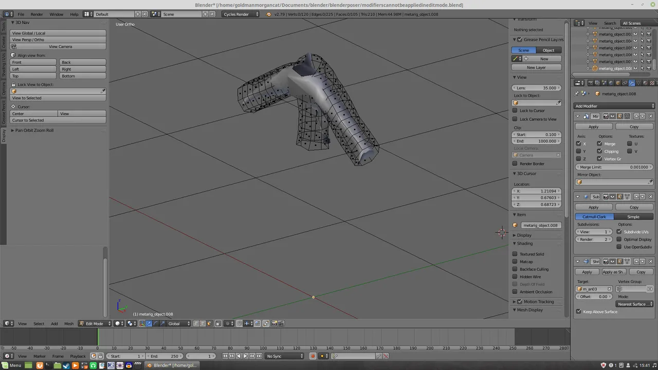Click the Merge Limit 0.001000 field

click(615, 167)
